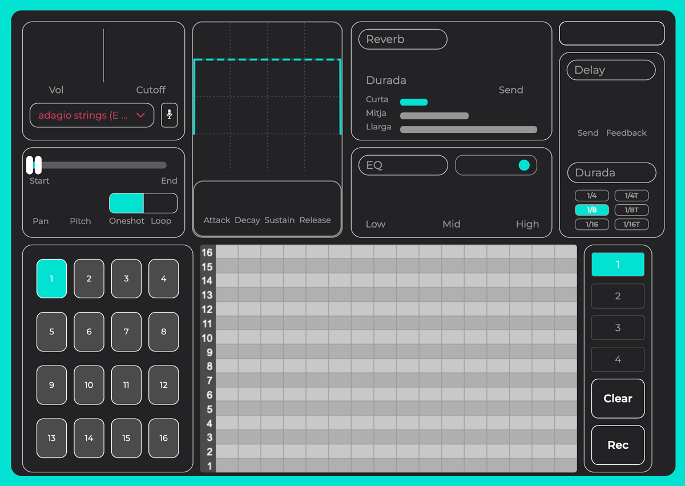
Task: Select the Llarga reverb duration bar
Action: tap(468, 129)
